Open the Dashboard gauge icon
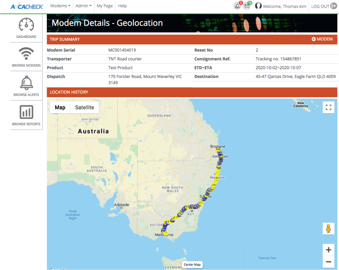Image resolution: width=339 pixels, height=270 pixels. pyautogui.click(x=26, y=25)
